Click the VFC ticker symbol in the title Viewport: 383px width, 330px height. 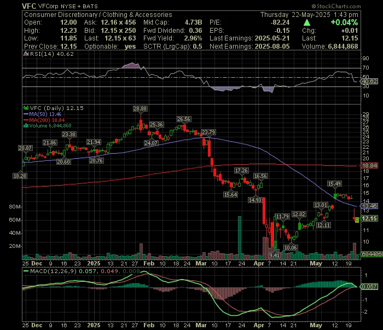29,6
